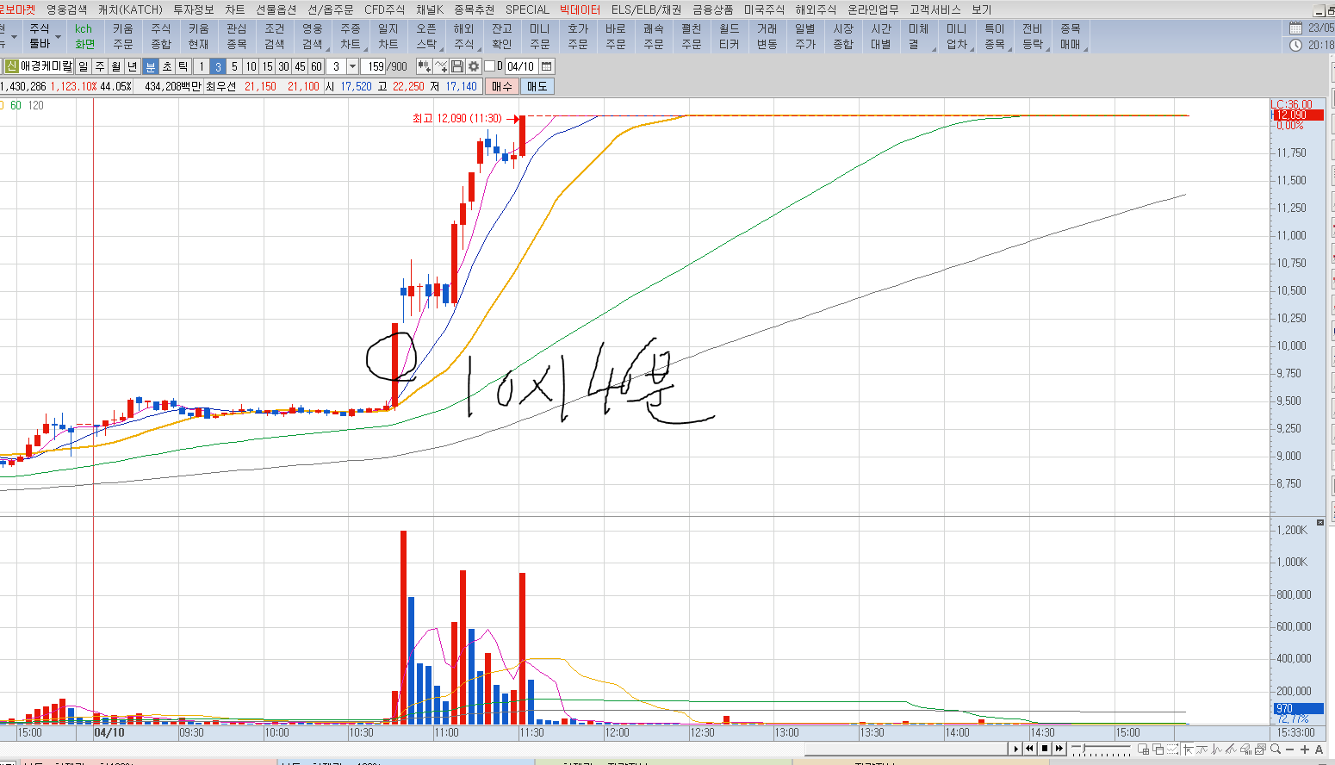Click the replay fast-forward button
Screen dimensions: 1335x765
tap(1059, 749)
